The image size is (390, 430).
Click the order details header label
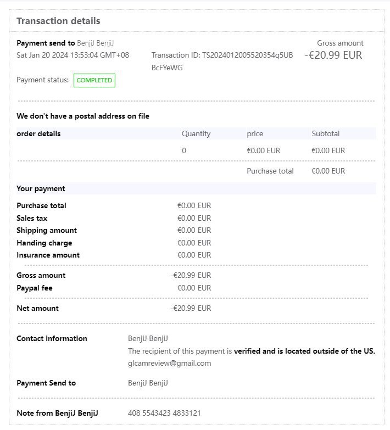tap(38, 133)
